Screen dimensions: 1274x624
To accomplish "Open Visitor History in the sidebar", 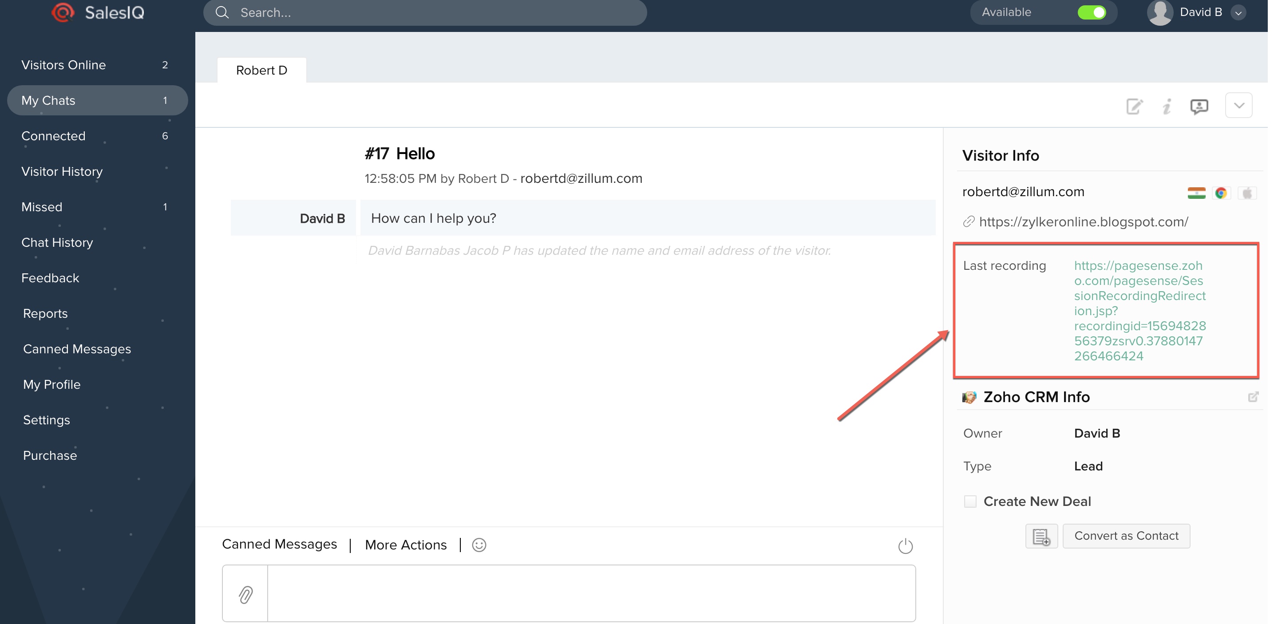I will tap(62, 172).
